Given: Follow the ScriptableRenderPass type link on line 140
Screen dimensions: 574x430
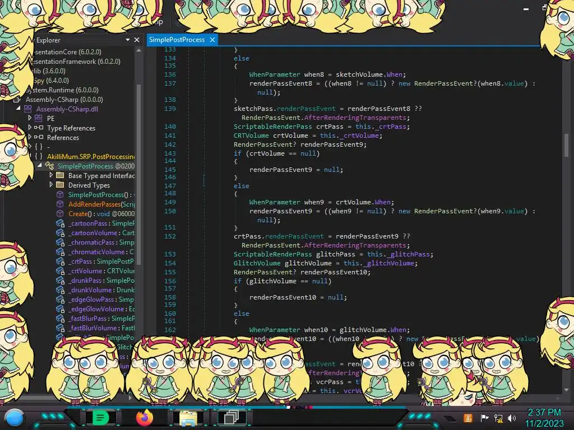Looking at the screenshot, I should click(273, 127).
